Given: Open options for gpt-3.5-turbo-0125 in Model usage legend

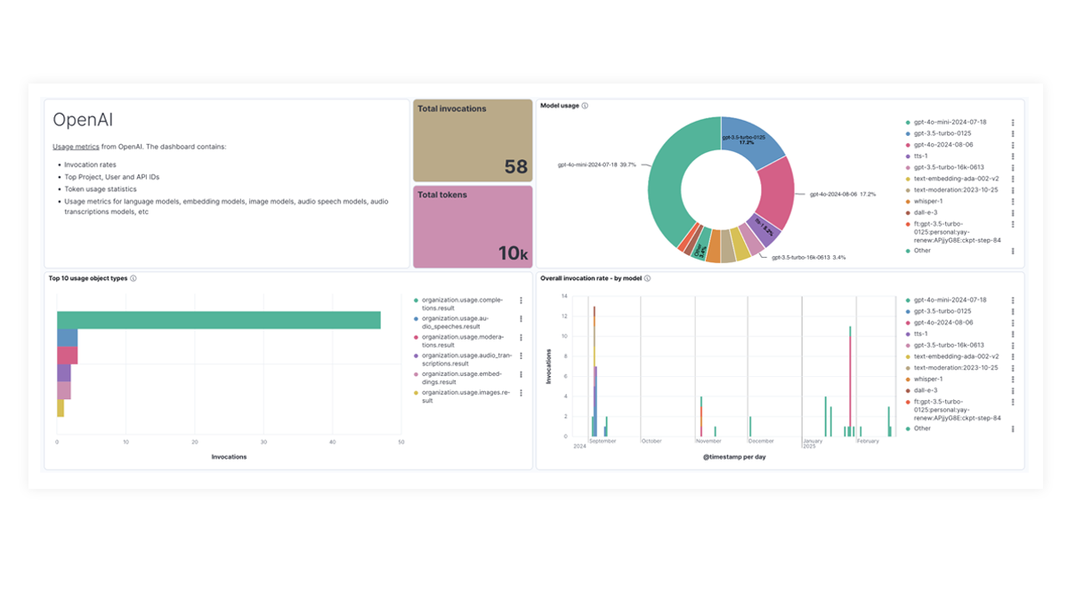Looking at the screenshot, I should point(1013,133).
